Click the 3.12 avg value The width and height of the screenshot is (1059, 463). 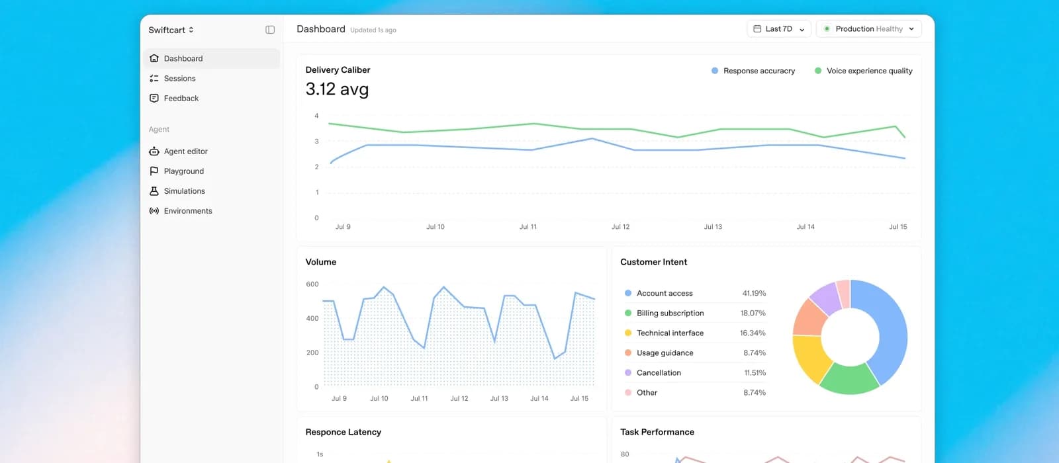(337, 89)
